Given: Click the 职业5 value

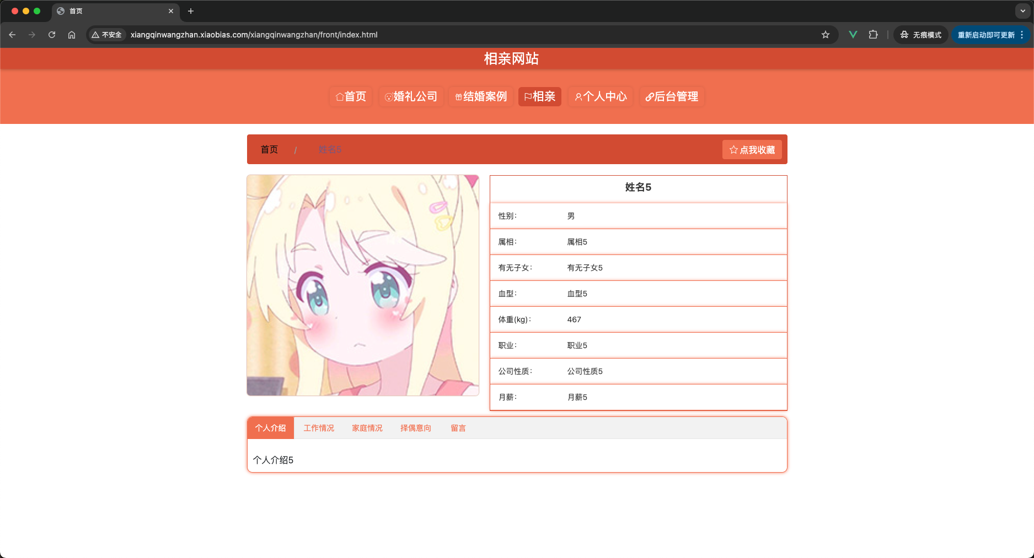Looking at the screenshot, I should (x=577, y=345).
